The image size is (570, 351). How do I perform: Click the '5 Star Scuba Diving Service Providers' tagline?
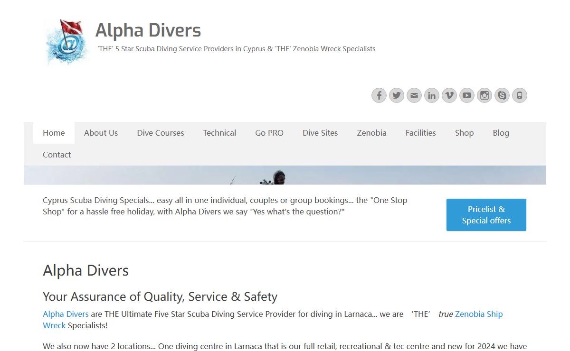(236, 49)
